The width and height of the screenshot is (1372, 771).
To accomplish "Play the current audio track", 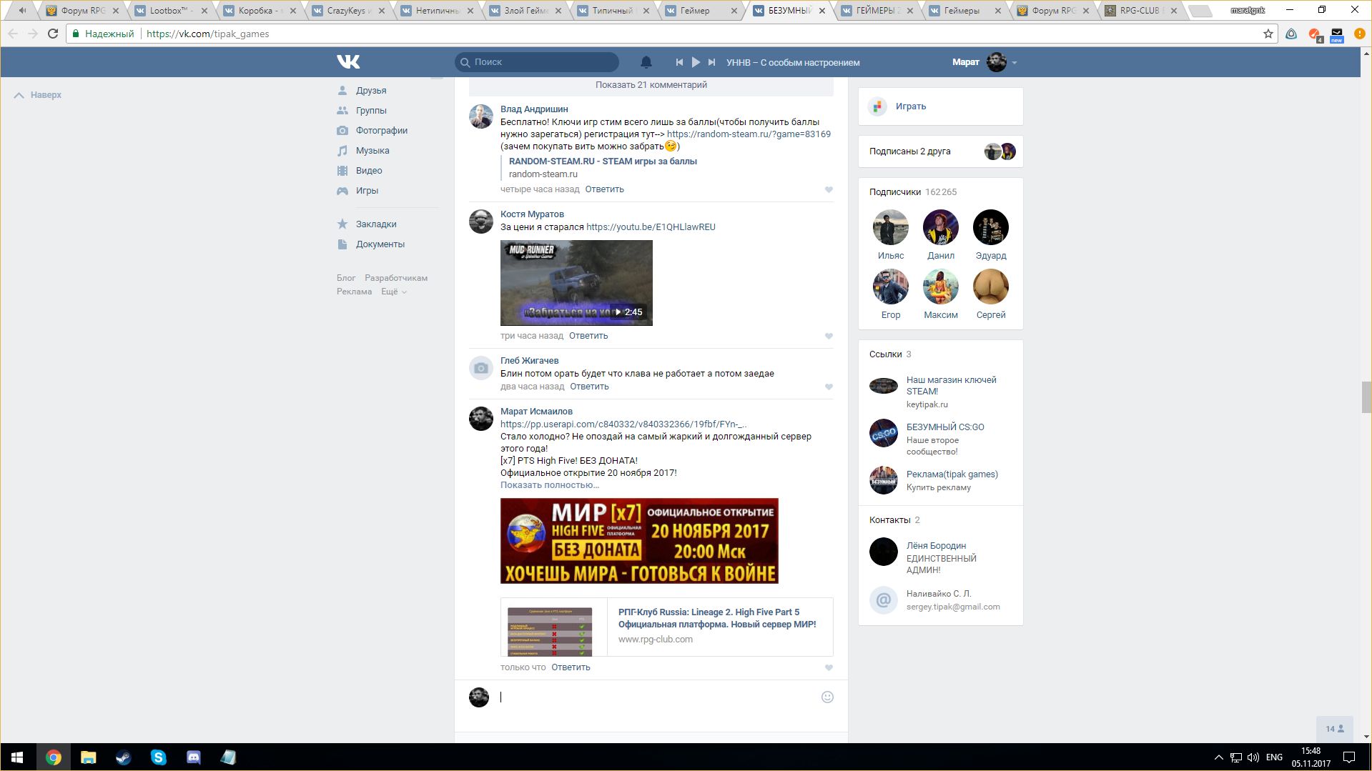I will tap(696, 62).
